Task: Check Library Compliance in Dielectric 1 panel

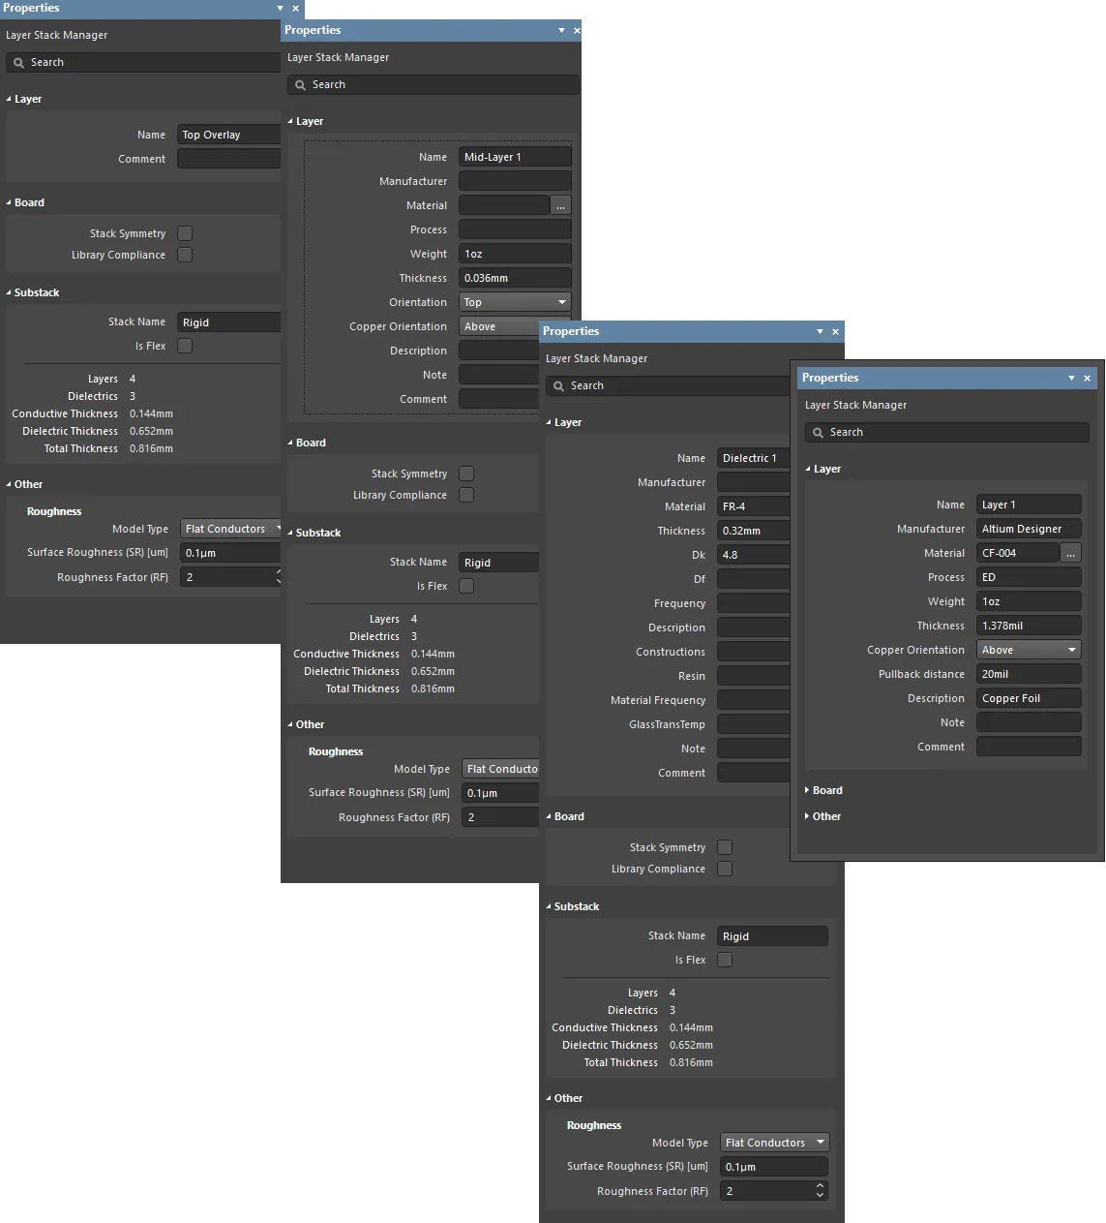Action: pos(725,869)
